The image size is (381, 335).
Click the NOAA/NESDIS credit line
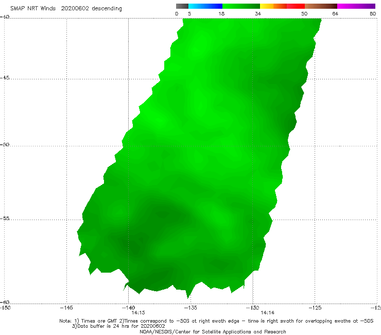[213, 332]
